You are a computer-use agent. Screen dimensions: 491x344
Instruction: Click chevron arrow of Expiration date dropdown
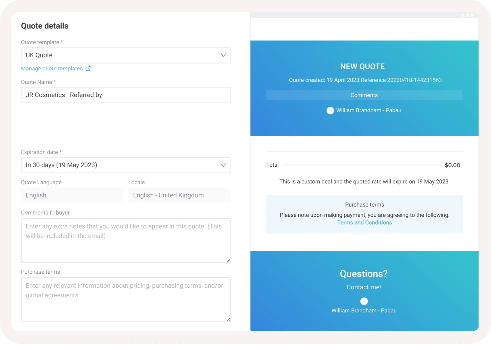coord(223,165)
